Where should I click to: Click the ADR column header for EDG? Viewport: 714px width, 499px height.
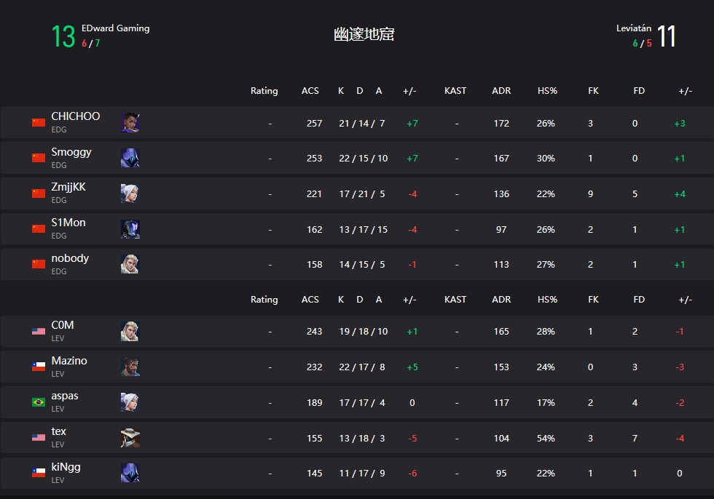tap(501, 91)
